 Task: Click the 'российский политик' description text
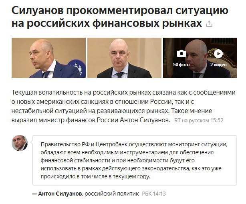(x=111, y=194)
